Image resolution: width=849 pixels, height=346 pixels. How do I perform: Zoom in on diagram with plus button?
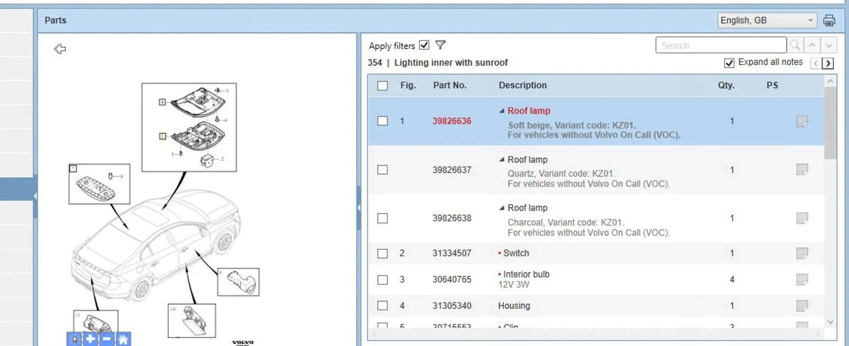(90, 339)
